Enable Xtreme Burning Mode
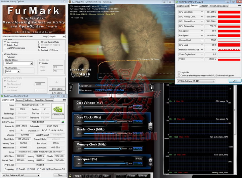242x178 pixels. point(39,42)
